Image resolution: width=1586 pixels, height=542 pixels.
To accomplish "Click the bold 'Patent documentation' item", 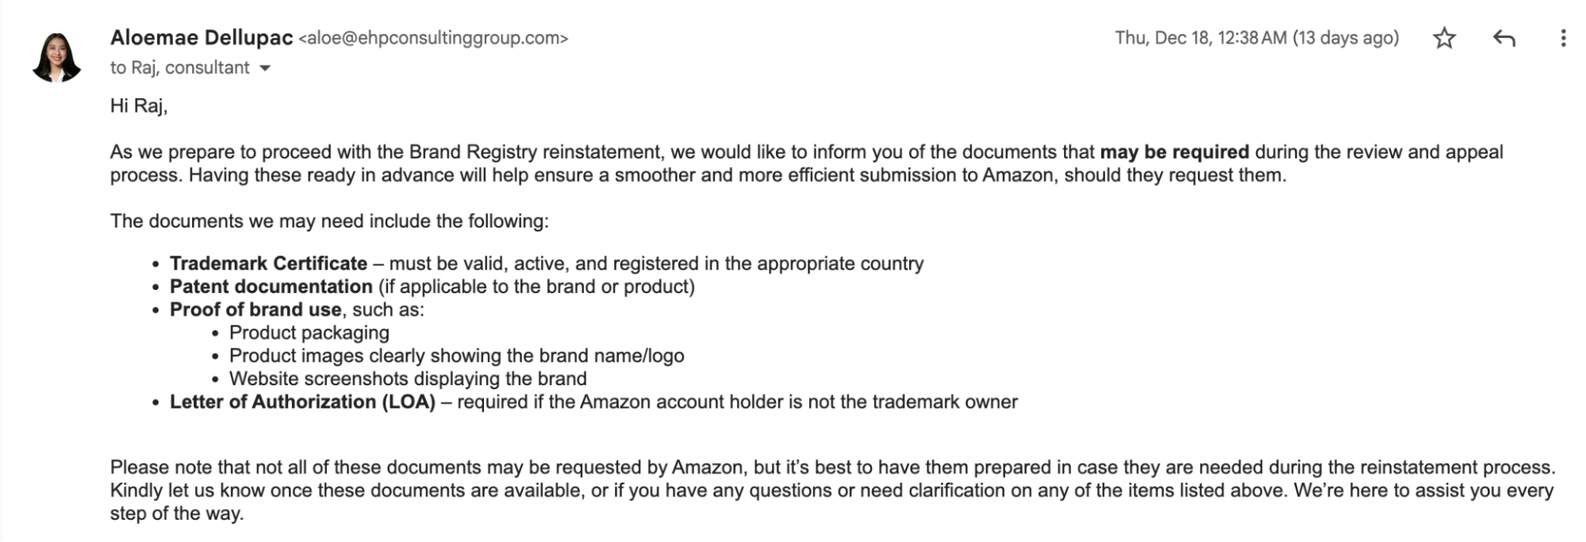I will click(271, 286).
